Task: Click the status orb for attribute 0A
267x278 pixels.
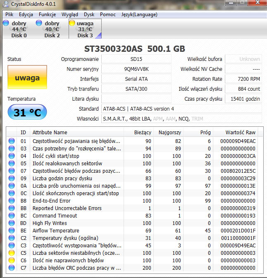Action: [12, 186]
